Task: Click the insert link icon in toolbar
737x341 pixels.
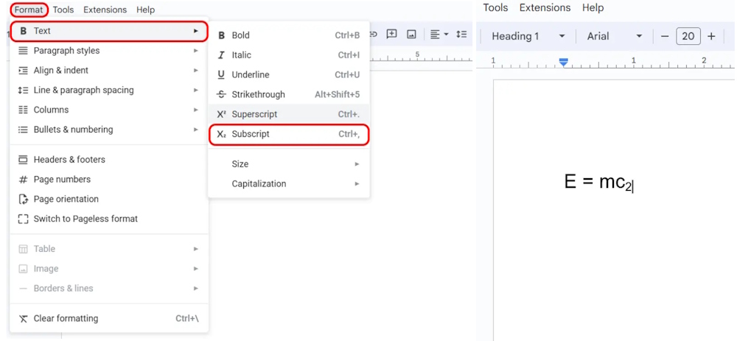Action: pyautogui.click(x=374, y=34)
